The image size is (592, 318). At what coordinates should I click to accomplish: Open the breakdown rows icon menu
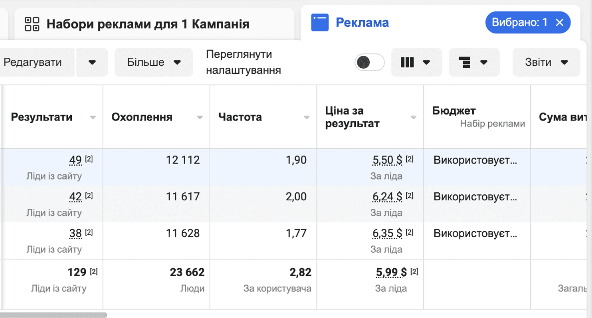click(474, 62)
